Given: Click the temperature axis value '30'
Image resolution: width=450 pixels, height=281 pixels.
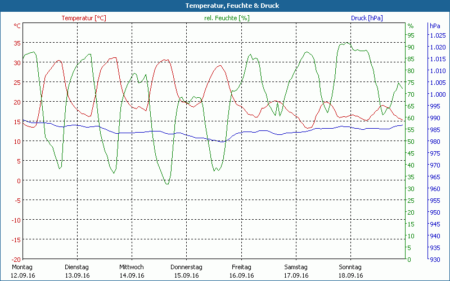Looking at the screenshot, I should coord(17,63).
